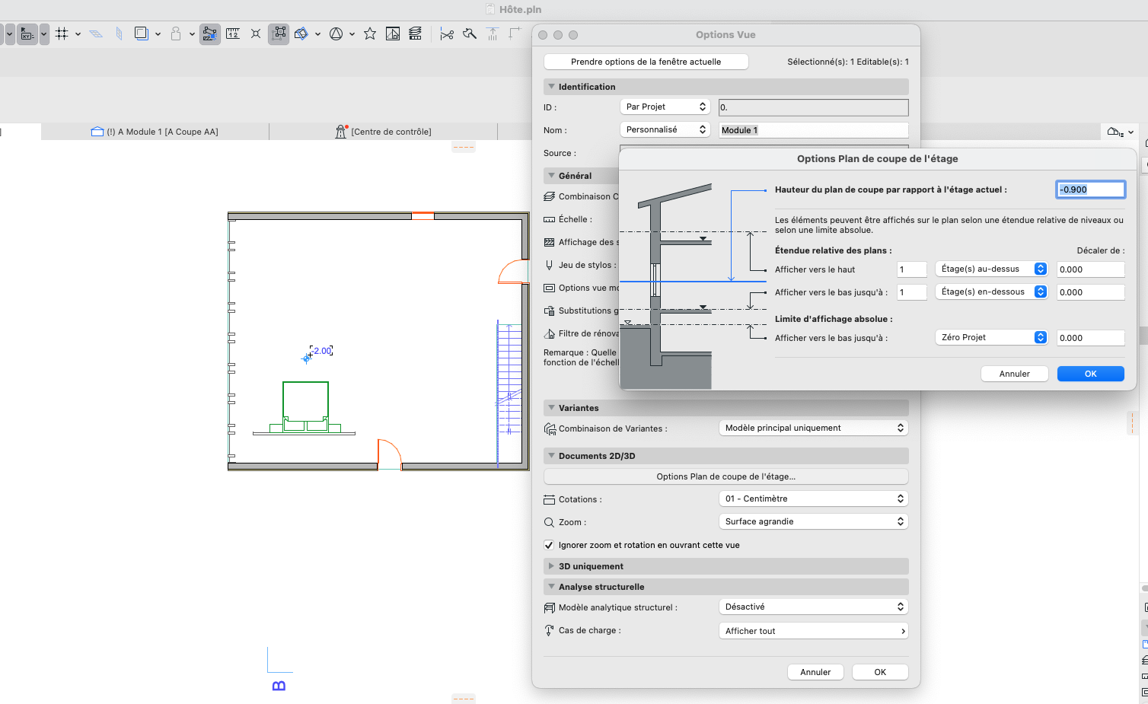The image size is (1148, 704).
Task: Click blue OK in Plan de coupe dialog
Action: (1090, 374)
